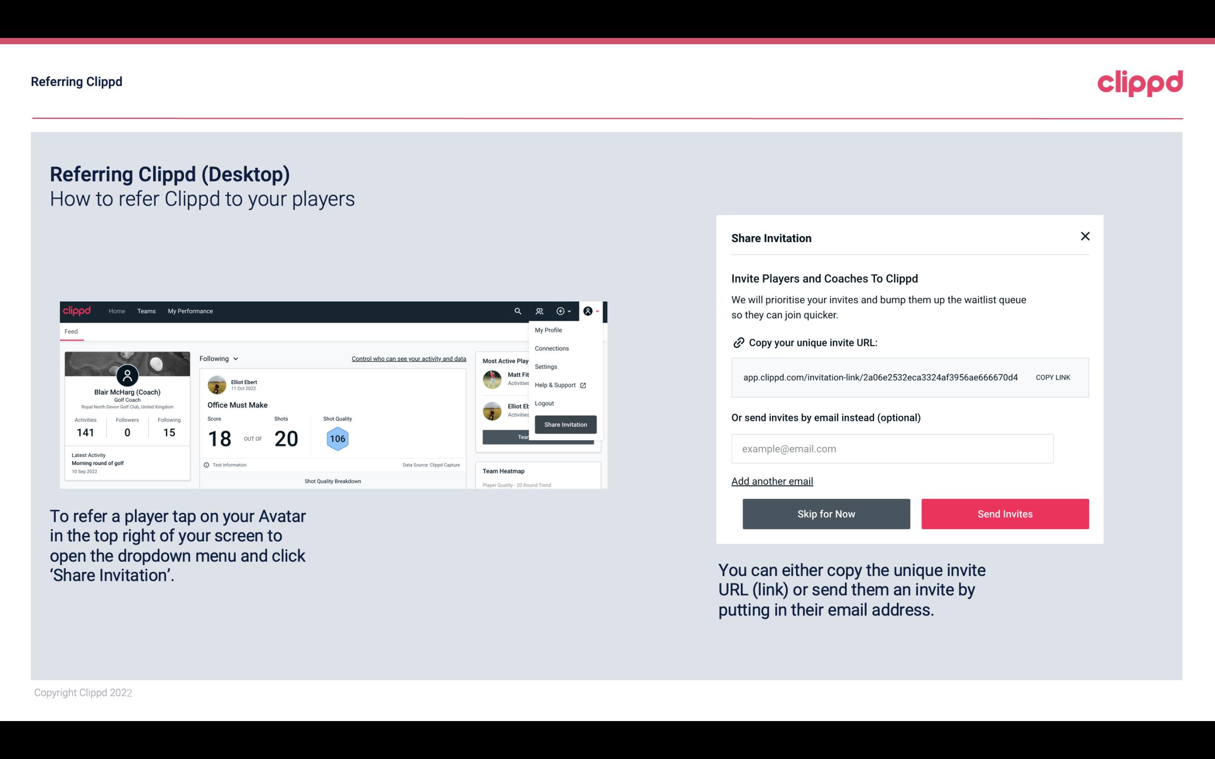Click the Clippd logo icon top right
The height and width of the screenshot is (759, 1215).
[1140, 83]
